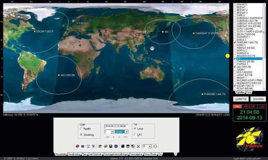The width and height of the screenshot is (268, 160).
Task: Open the time step number dropdown
Action: click(x=112, y=132)
